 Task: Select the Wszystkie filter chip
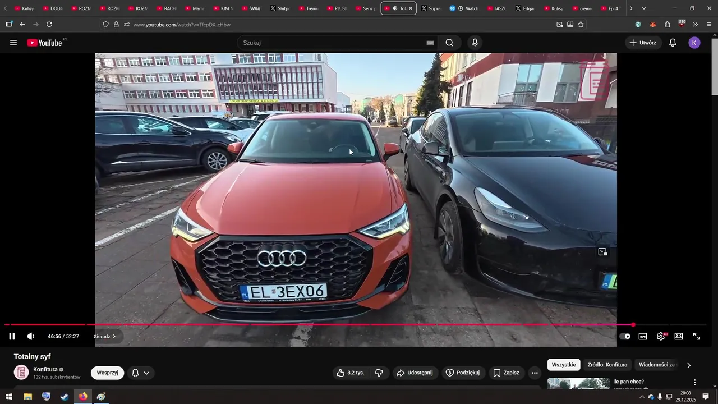click(x=564, y=365)
